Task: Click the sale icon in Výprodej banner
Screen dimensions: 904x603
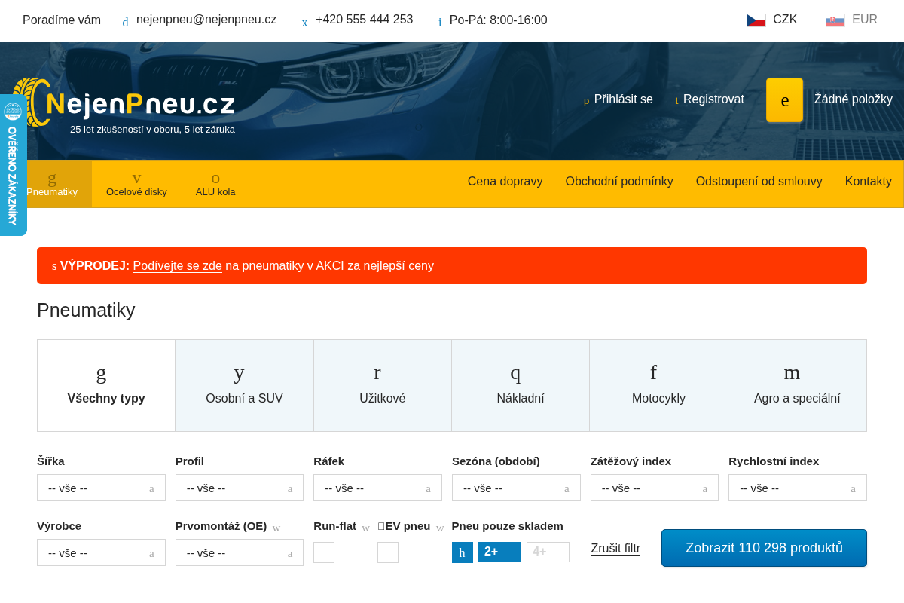Action: (x=54, y=266)
